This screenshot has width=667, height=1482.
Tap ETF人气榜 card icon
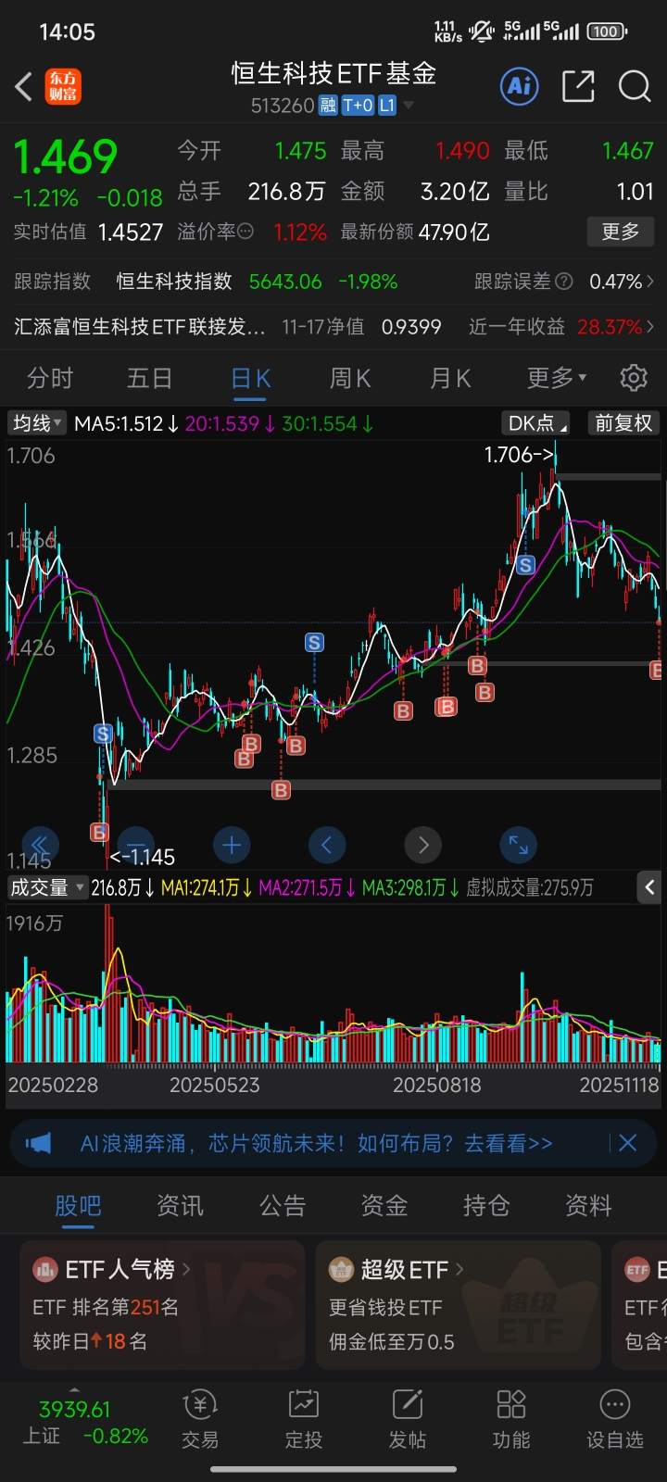coord(44,1269)
